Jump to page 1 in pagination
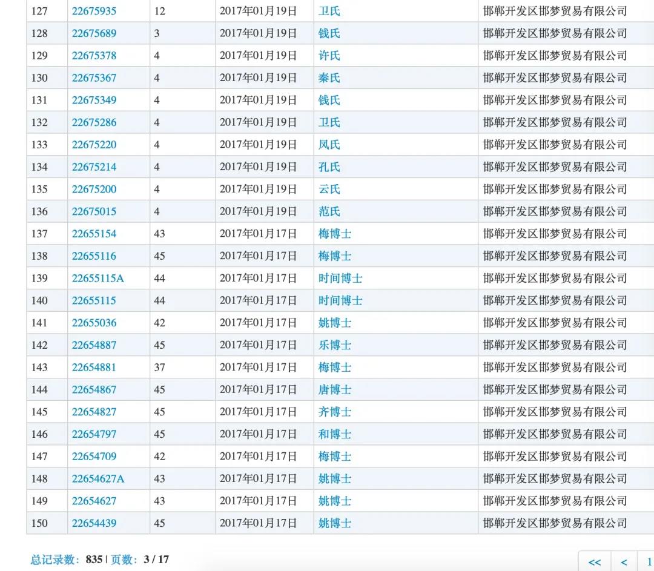Screen dimensions: 654x571 [x=649, y=562]
